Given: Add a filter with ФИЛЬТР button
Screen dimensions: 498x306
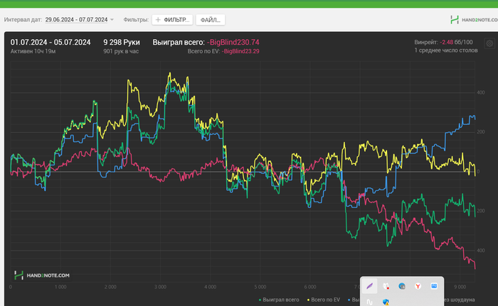Looking at the screenshot, I should coord(172,20).
